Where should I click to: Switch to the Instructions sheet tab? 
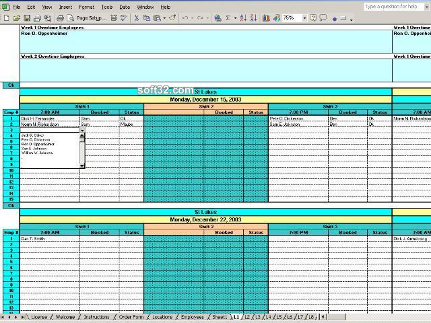click(x=96, y=317)
